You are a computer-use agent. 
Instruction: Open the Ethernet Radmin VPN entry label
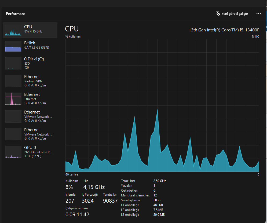point(32,76)
